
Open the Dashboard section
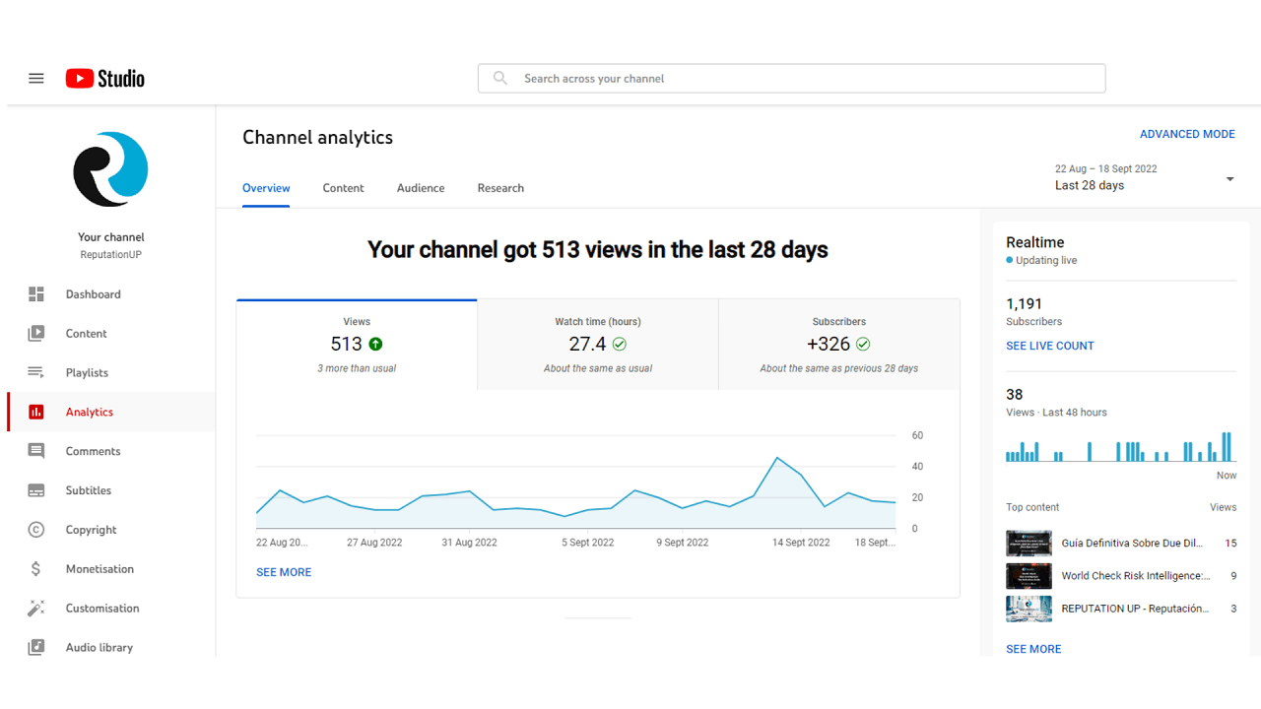pos(94,293)
